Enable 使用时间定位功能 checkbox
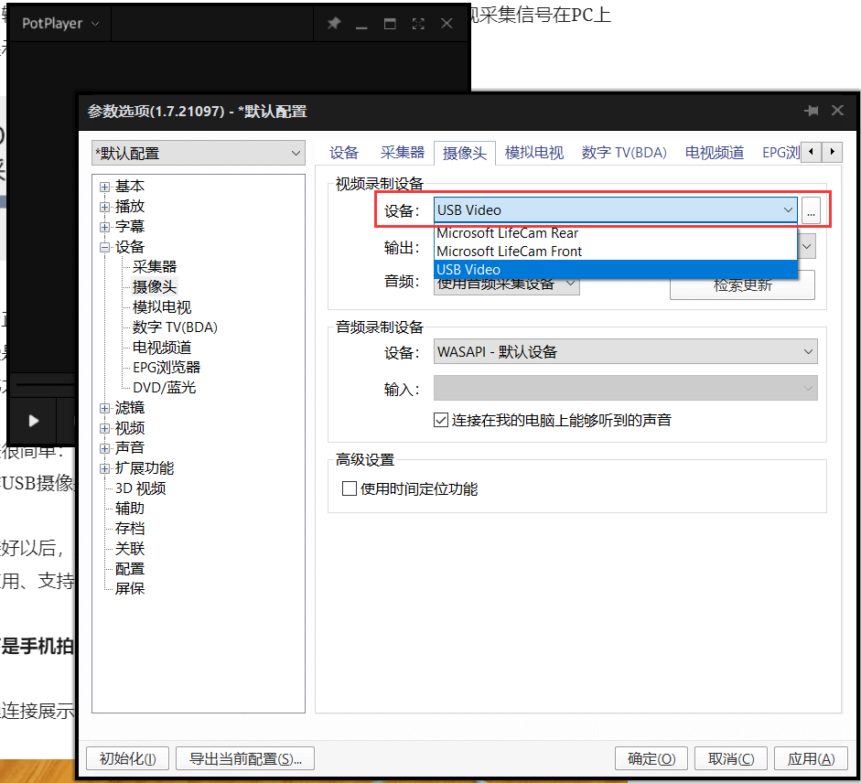This screenshot has height=783, width=861. [349, 489]
